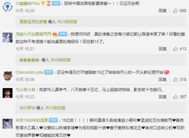Reply to the 10:21 comment

point(163,49)
